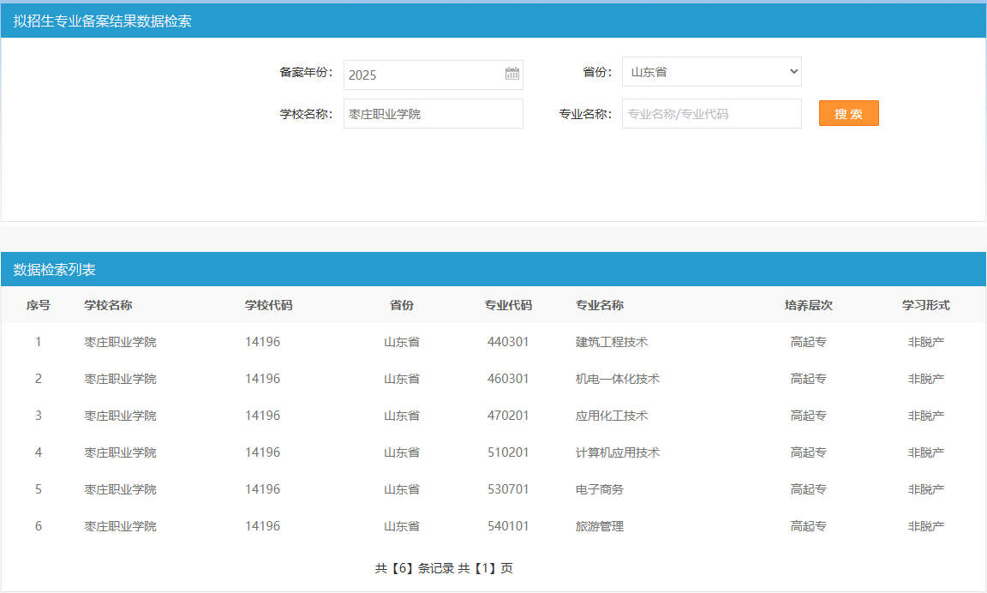Select the 电子商务 major name
987x593 pixels.
click(599, 489)
